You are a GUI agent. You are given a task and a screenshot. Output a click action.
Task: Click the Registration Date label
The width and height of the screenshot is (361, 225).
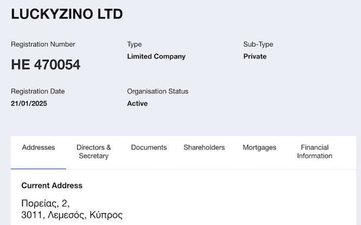(37, 91)
